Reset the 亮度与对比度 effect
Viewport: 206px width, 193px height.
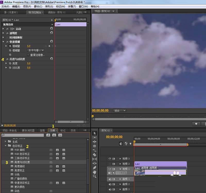pyautogui.click(x=51, y=59)
